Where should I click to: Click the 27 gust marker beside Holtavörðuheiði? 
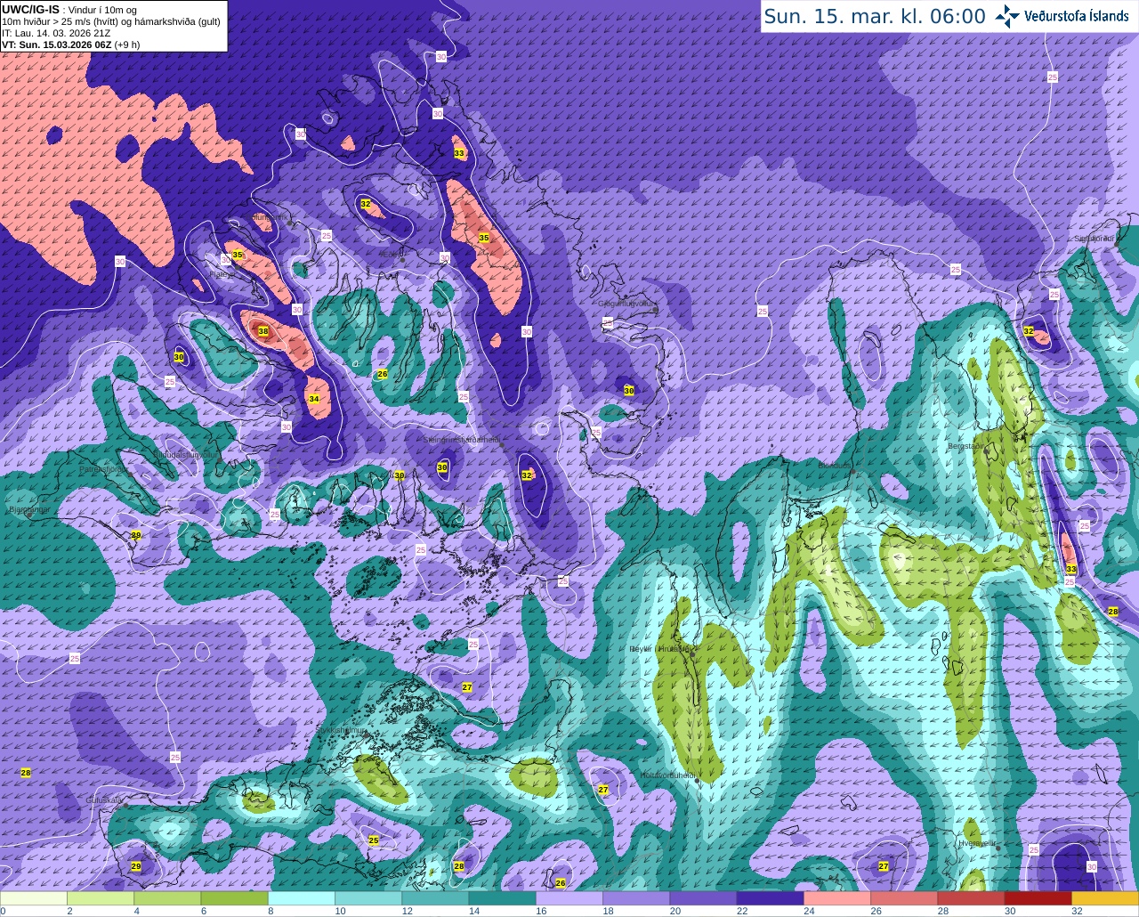point(603,790)
